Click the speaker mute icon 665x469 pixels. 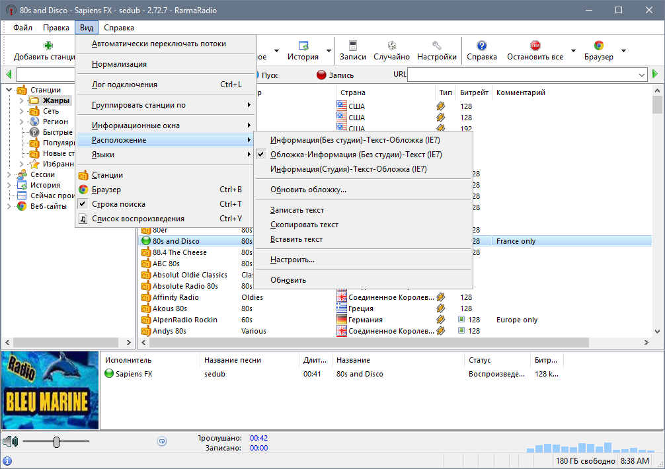[10, 441]
